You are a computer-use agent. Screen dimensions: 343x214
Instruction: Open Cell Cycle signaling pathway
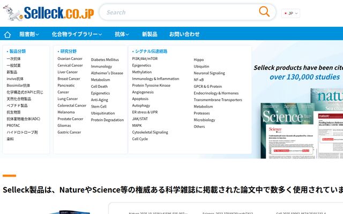pyautogui.click(x=140, y=139)
